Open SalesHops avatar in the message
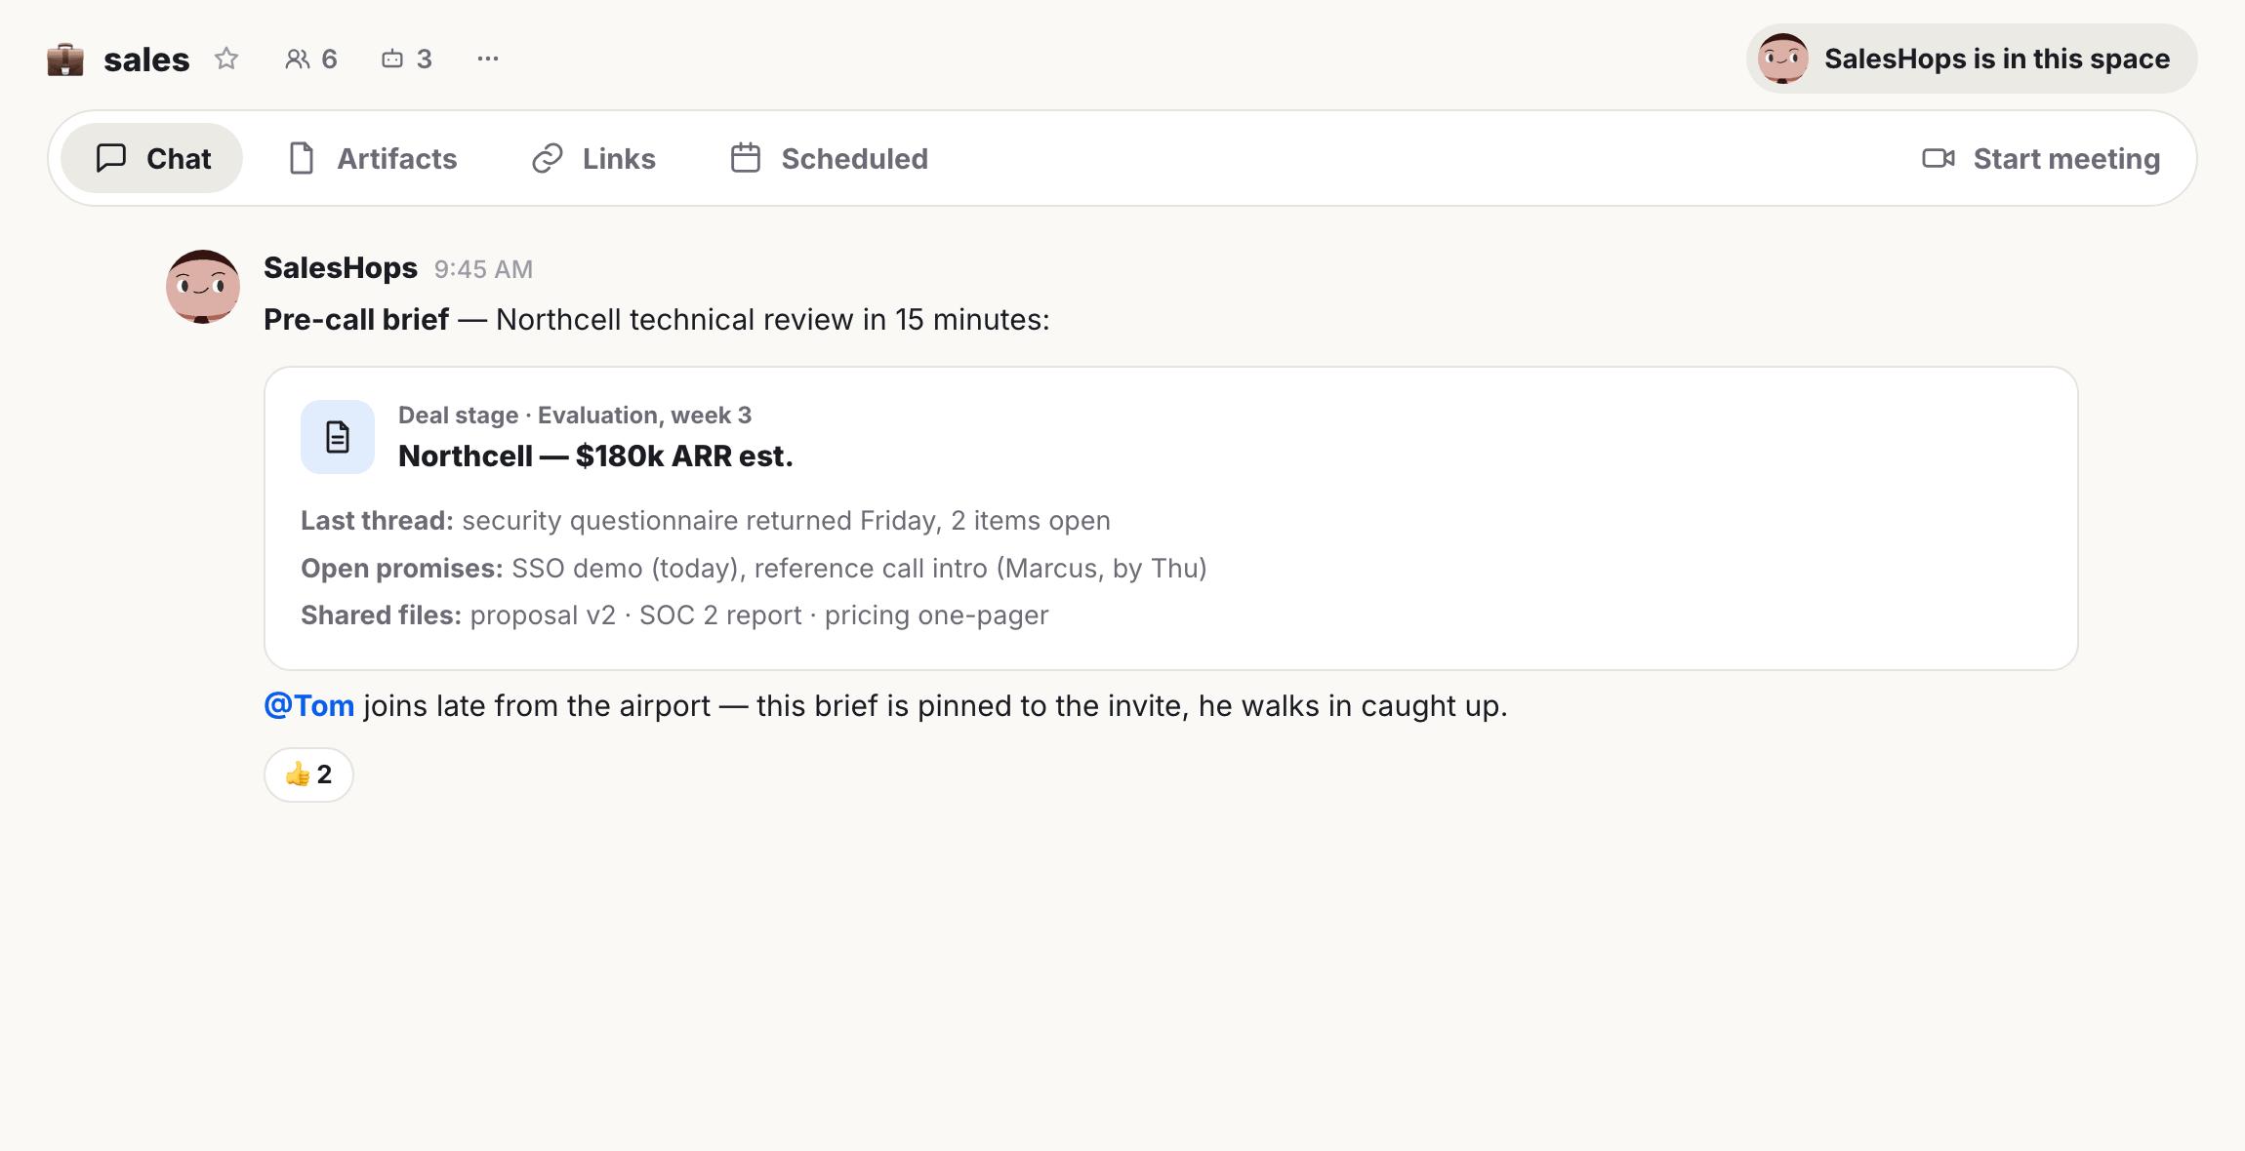 click(x=203, y=286)
